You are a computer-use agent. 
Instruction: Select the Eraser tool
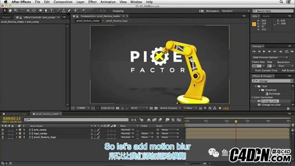69,11
